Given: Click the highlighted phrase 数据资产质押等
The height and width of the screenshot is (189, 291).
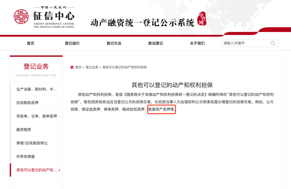Looking at the screenshot, I should click(161, 109).
